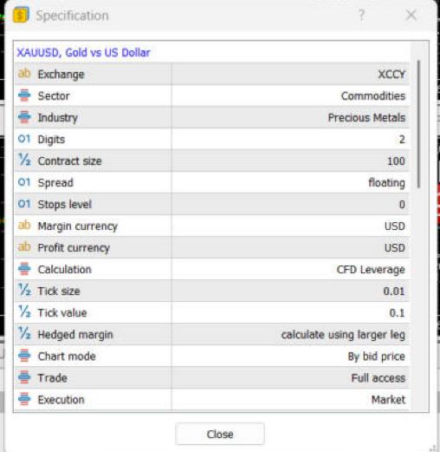Click the Digits value 2
Screen dimensions: 440x452
[402, 140]
